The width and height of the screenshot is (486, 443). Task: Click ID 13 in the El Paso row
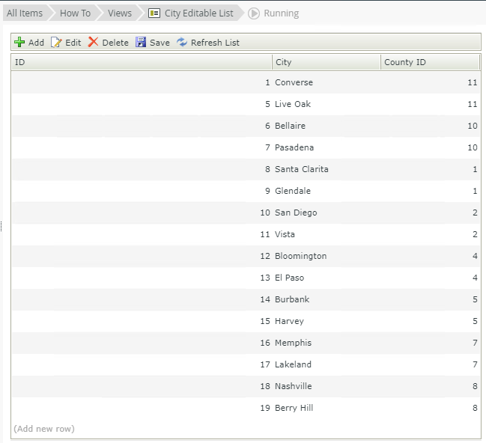coord(265,278)
